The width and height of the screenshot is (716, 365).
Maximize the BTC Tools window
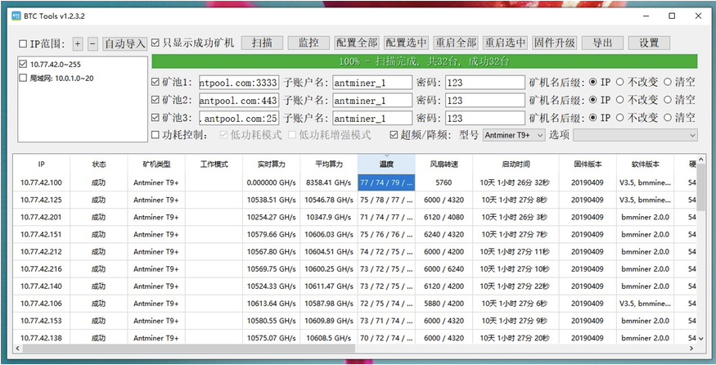click(672, 16)
